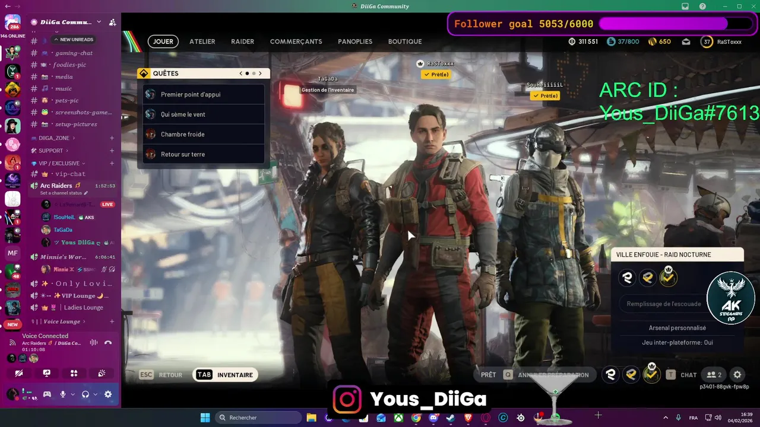Toggle microphone mute in Discord
760x427 pixels.
click(x=62, y=394)
